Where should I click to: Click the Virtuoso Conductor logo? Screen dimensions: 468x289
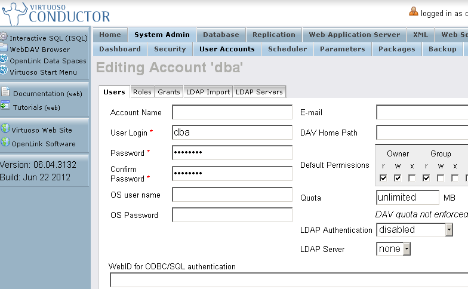point(56,14)
